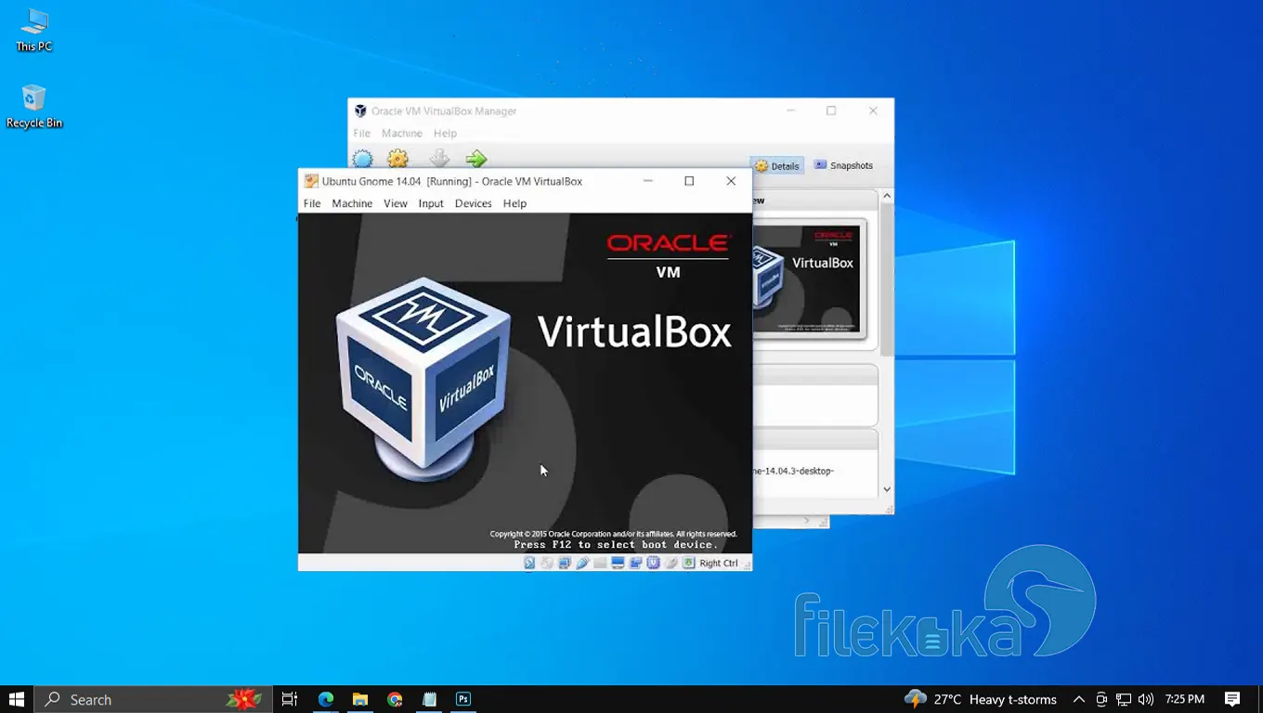Click the green arrow keyboard capture indicator
The width and height of the screenshot is (1263, 713).
click(688, 563)
